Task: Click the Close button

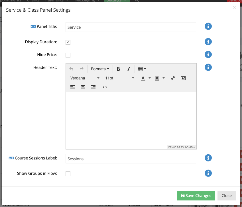Action: (x=227, y=196)
